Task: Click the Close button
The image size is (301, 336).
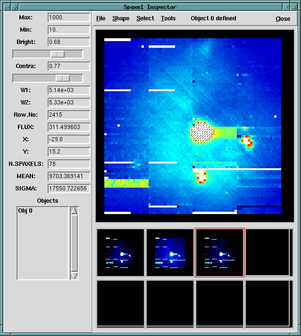Action: pos(283,19)
